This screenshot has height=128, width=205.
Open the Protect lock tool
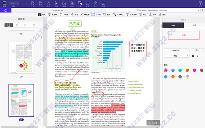point(95,4)
